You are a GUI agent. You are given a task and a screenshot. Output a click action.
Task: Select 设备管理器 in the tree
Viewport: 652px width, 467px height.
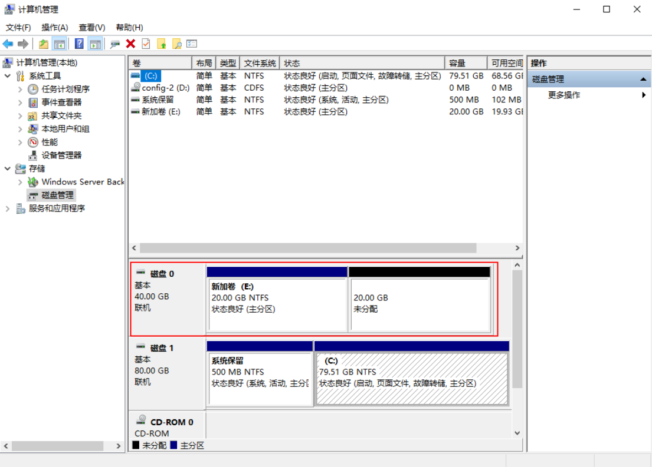[61, 155]
